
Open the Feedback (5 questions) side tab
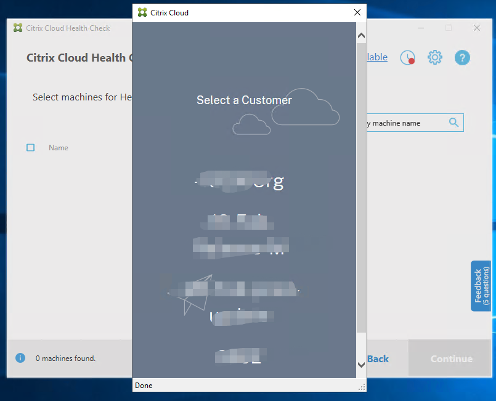pyautogui.click(x=481, y=286)
